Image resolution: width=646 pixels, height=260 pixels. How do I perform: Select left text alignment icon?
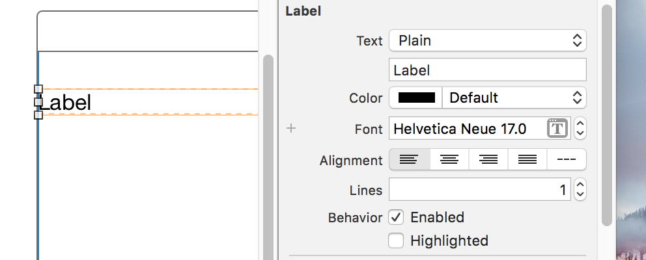pyautogui.click(x=409, y=160)
